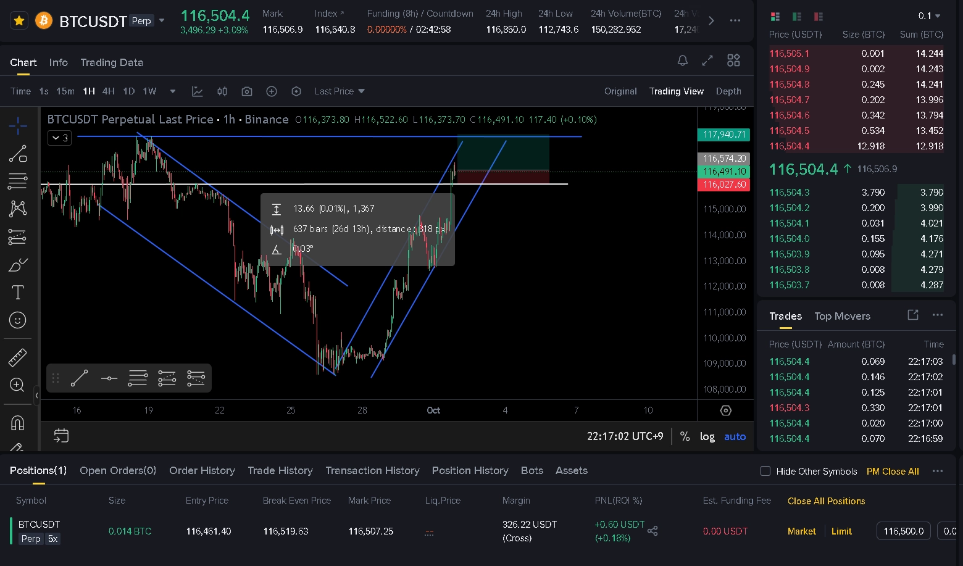Select the 1D time interval

pos(128,91)
